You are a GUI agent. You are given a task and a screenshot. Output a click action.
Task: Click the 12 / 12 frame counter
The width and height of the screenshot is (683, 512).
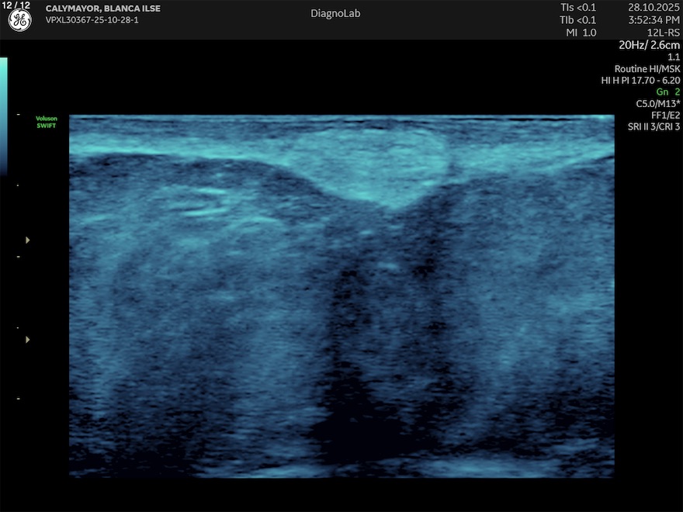click(16, 5)
